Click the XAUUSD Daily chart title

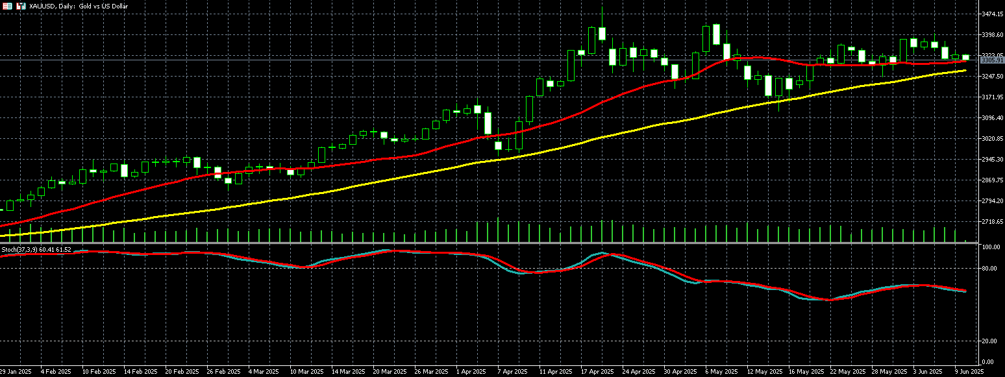pyautogui.click(x=79, y=6)
